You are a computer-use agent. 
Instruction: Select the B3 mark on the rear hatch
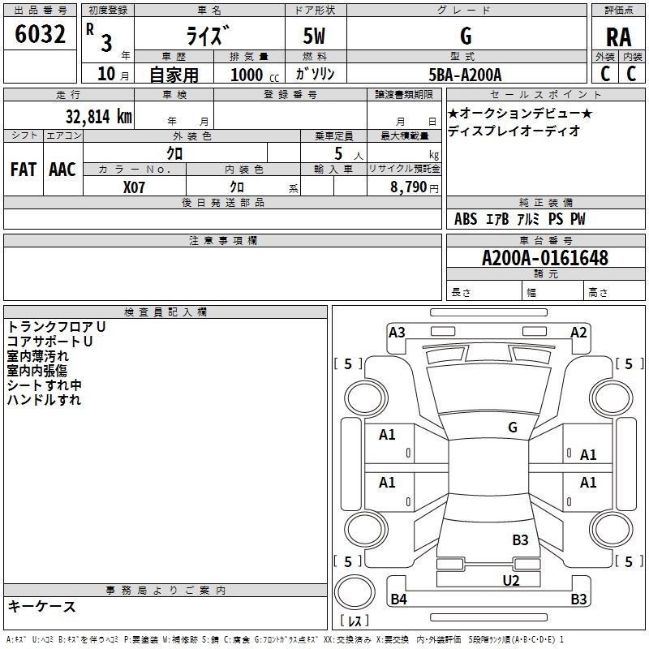pyautogui.click(x=520, y=539)
